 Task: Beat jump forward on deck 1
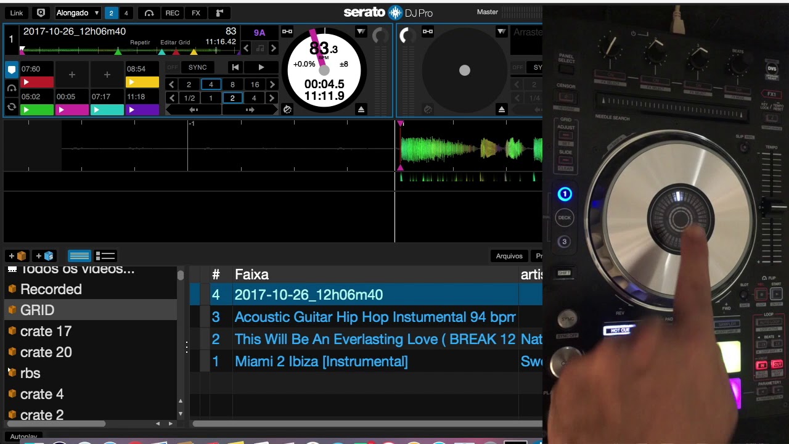pyautogui.click(x=250, y=110)
